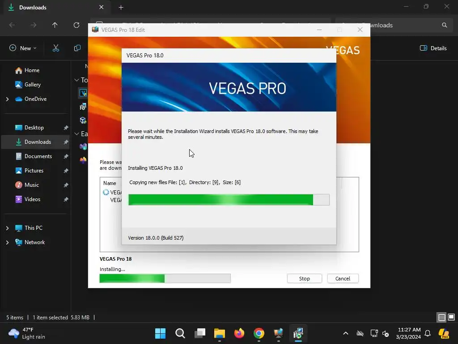Open taskbar Search
This screenshot has width=458, height=344.
(180, 333)
